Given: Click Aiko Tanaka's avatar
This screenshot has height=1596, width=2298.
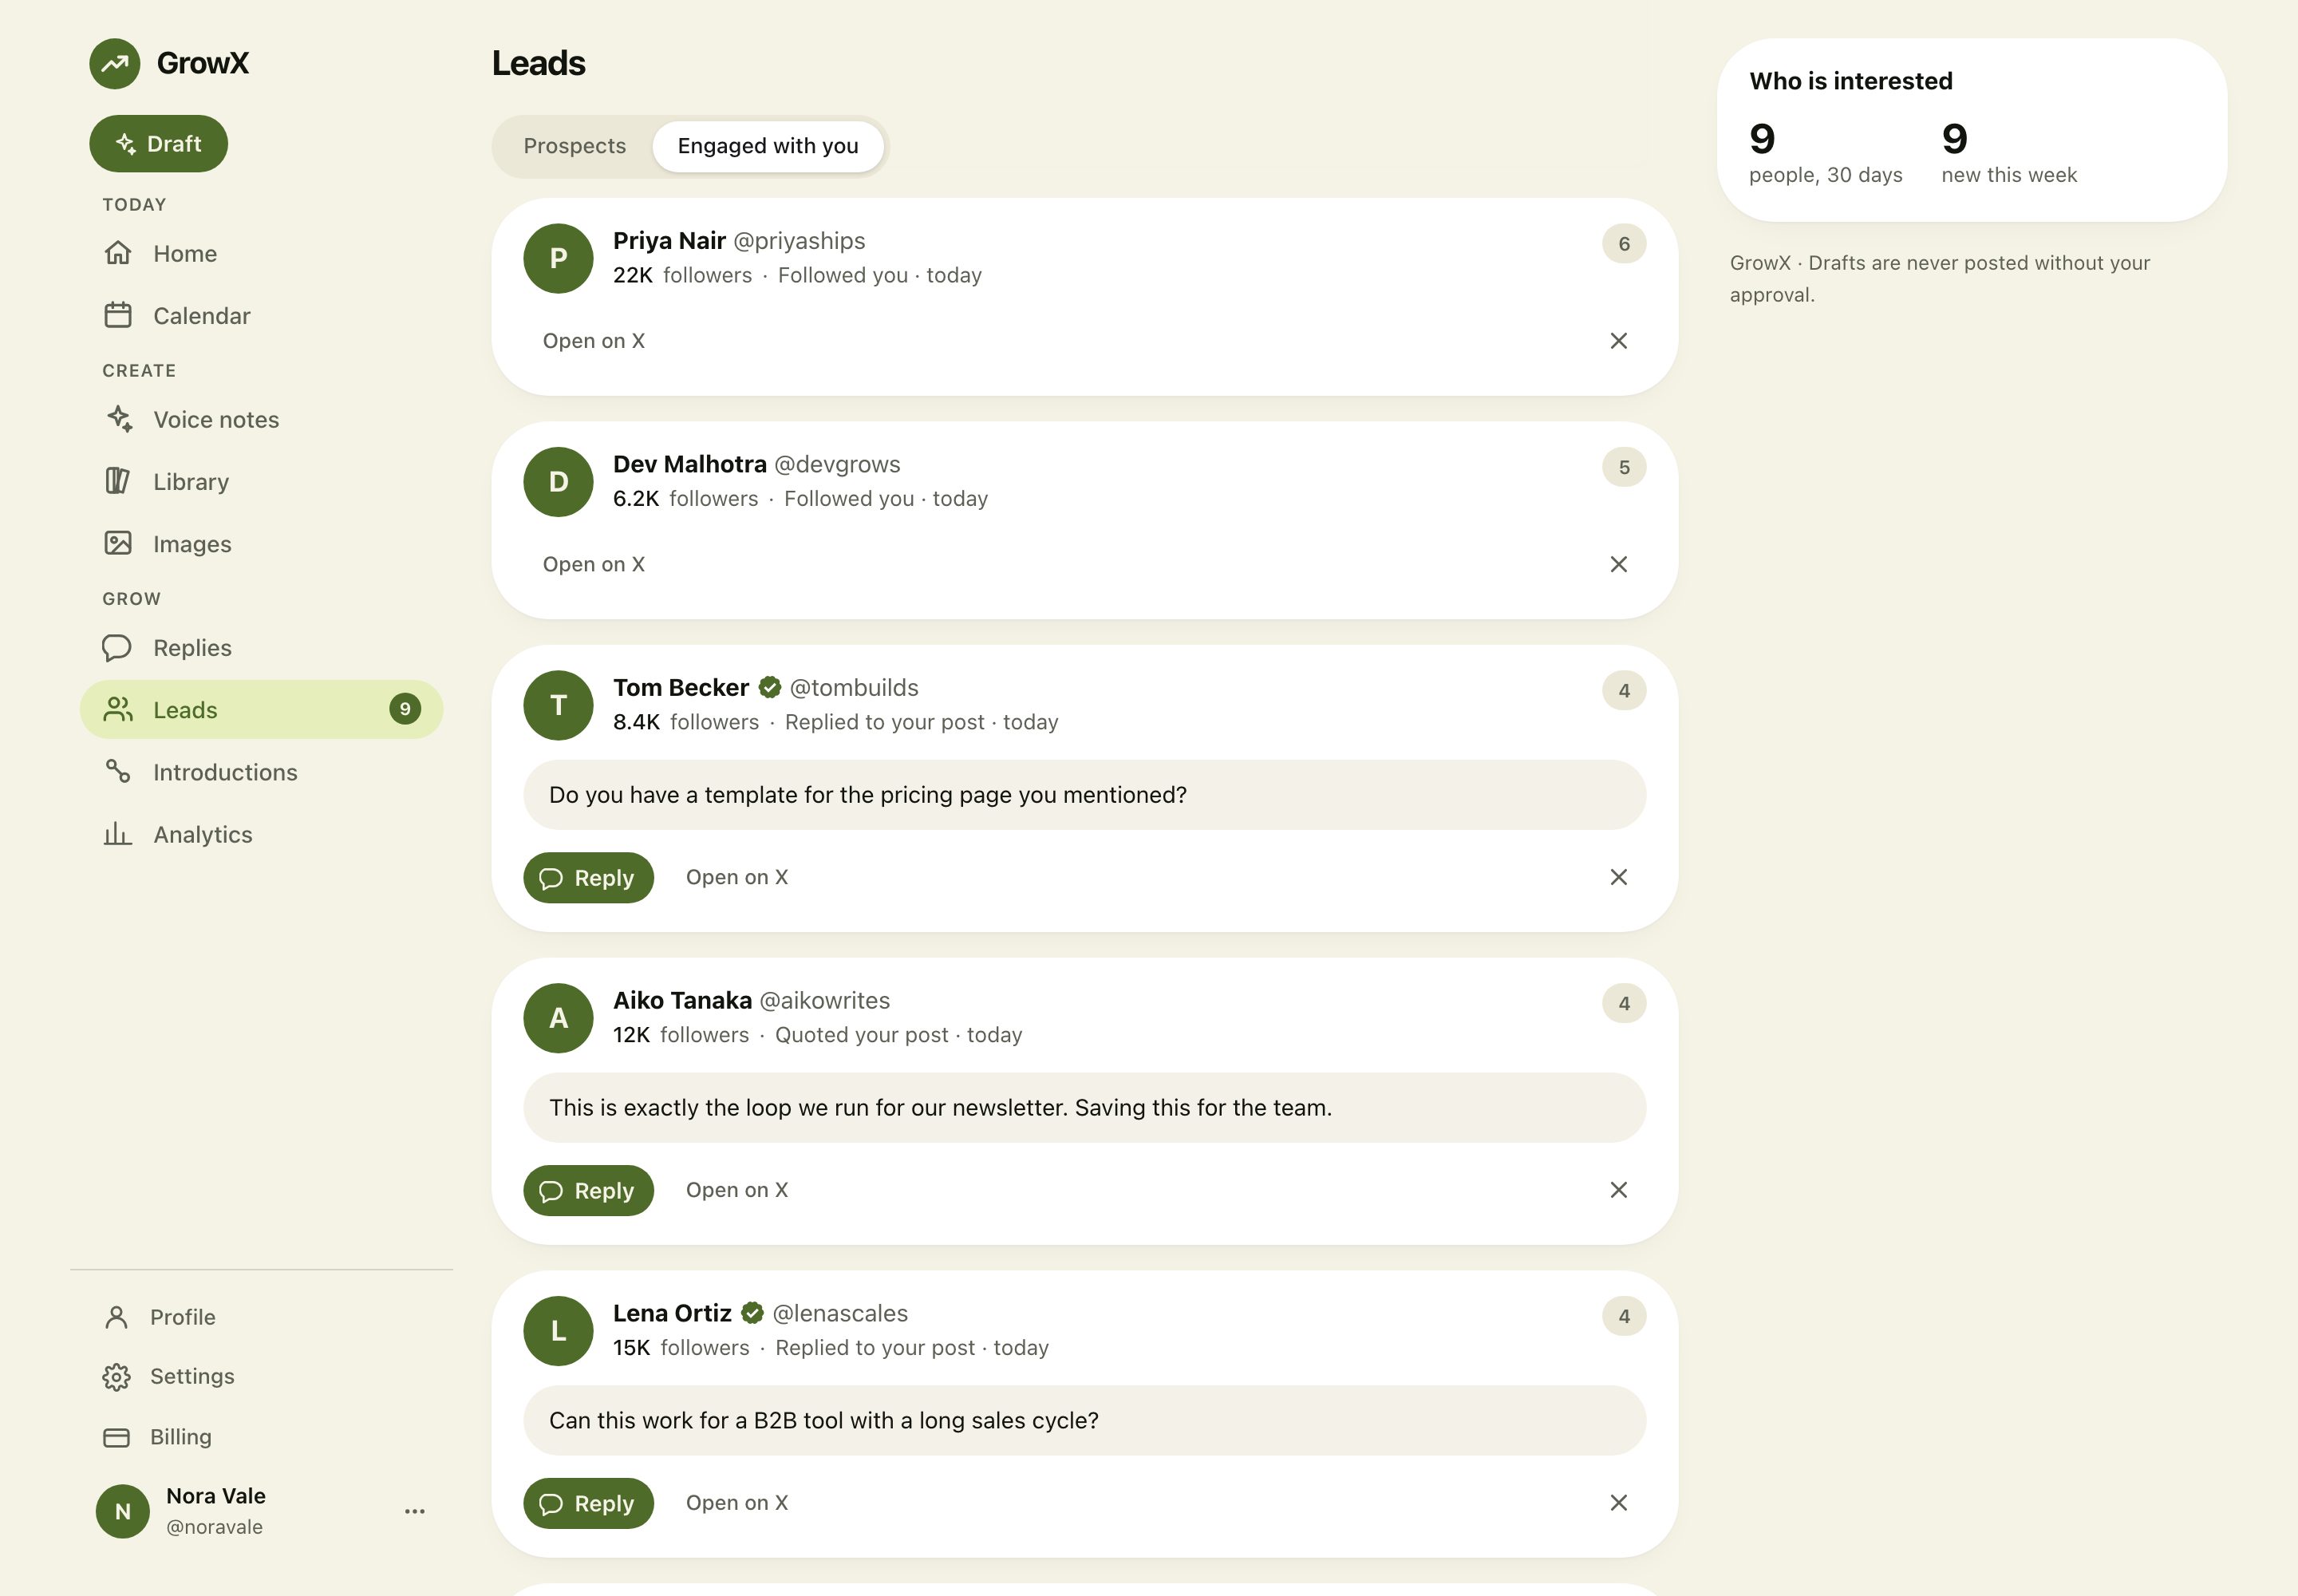Looking at the screenshot, I should pyautogui.click(x=558, y=1018).
